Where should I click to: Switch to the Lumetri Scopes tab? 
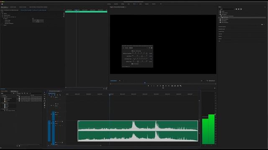pyautogui.click(x=13, y=7)
